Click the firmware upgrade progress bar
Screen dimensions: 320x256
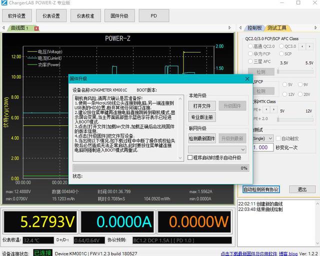coord(161,168)
